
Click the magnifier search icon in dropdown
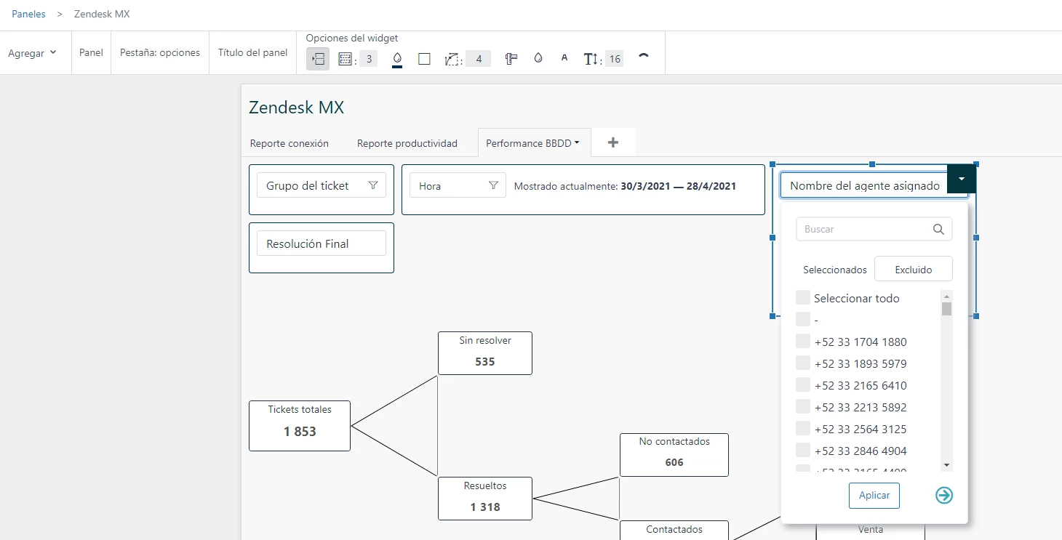(x=939, y=229)
